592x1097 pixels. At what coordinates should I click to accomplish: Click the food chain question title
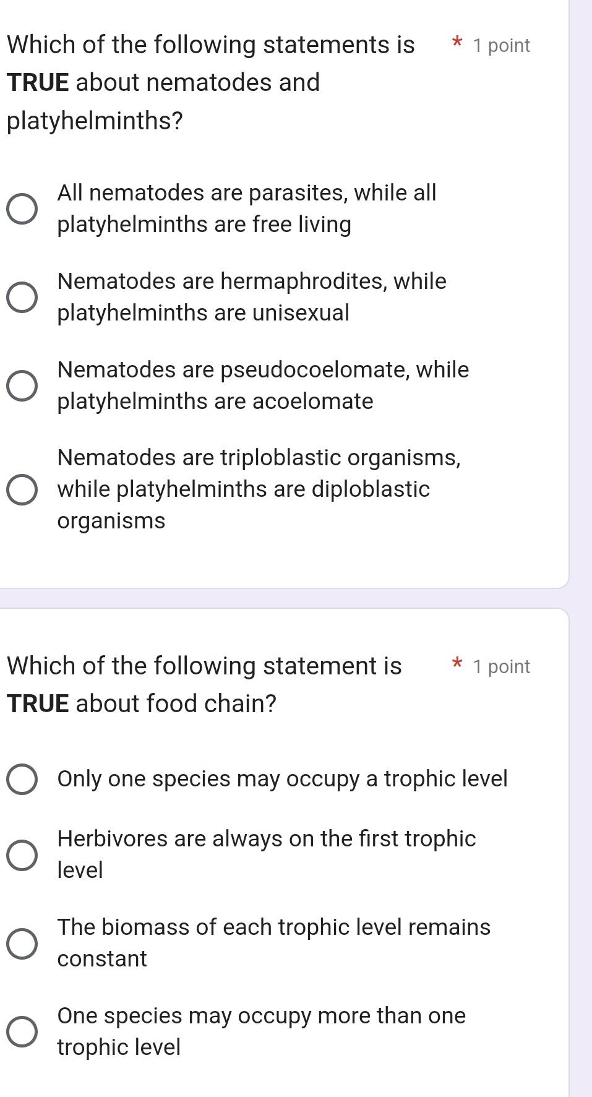(x=204, y=685)
